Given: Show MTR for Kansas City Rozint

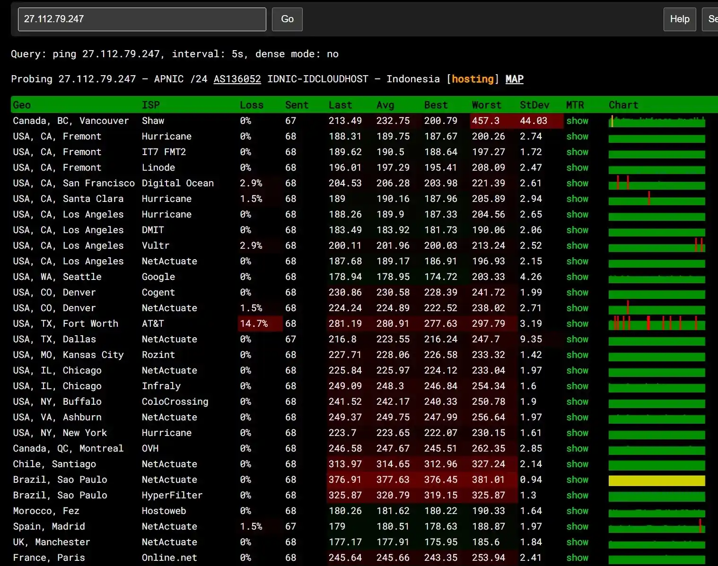Looking at the screenshot, I should 578,355.
